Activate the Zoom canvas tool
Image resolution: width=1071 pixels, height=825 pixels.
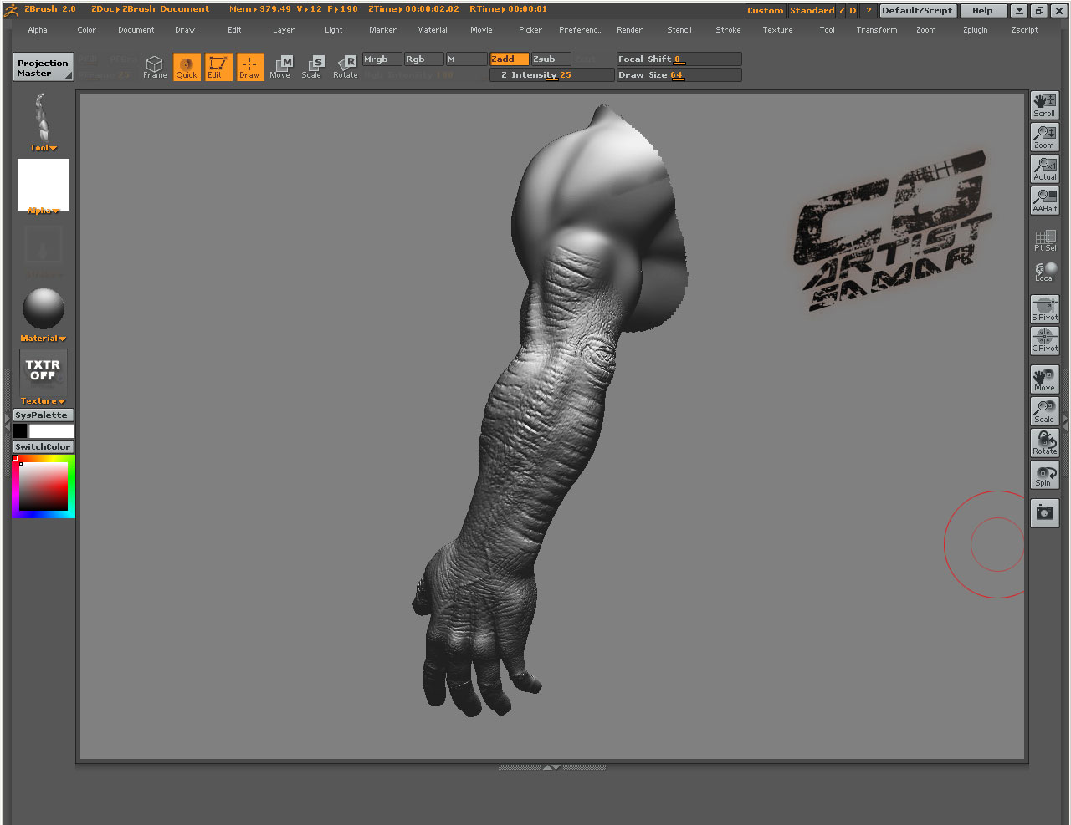tap(1044, 136)
